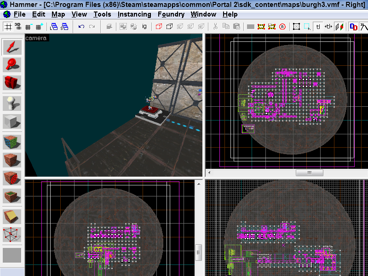Click the Redo arrow

tap(92, 27)
